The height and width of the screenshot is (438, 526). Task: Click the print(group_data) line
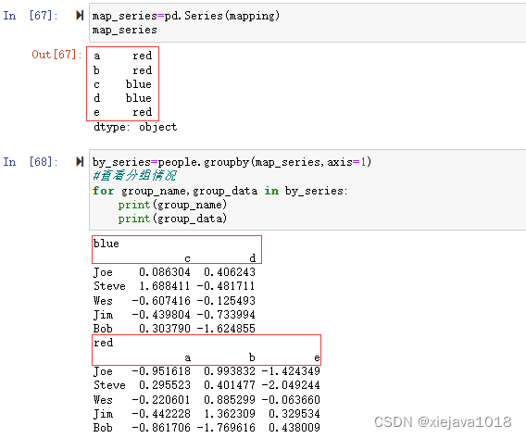pos(172,219)
